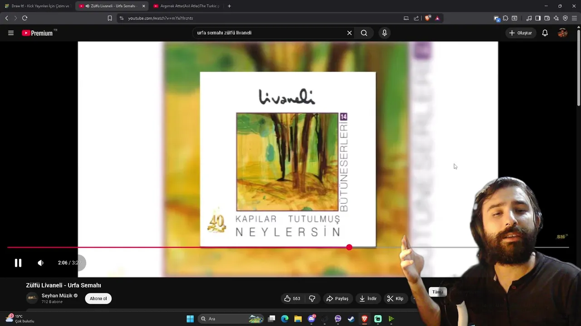581x326 pixels.
Task: Open the Seyhan Müzik channel name link
Action: pos(57,296)
